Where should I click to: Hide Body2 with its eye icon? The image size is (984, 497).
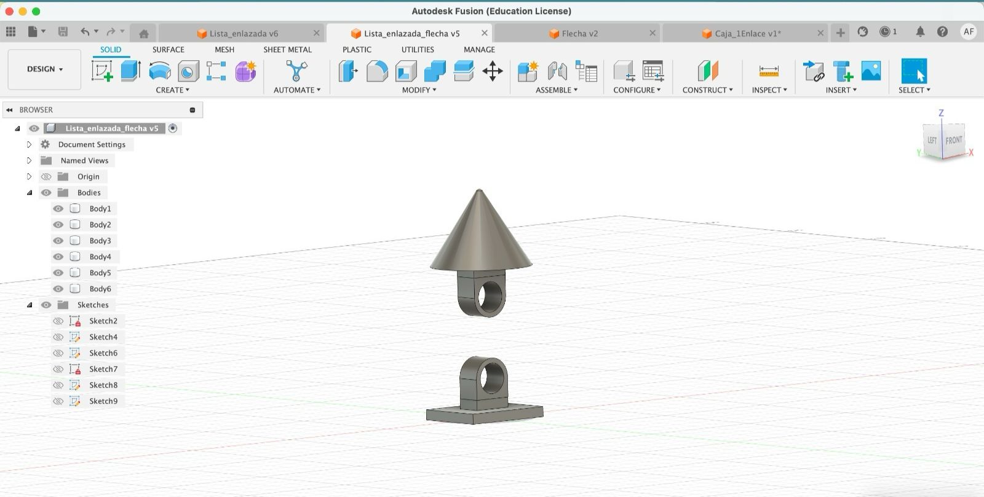(58, 225)
